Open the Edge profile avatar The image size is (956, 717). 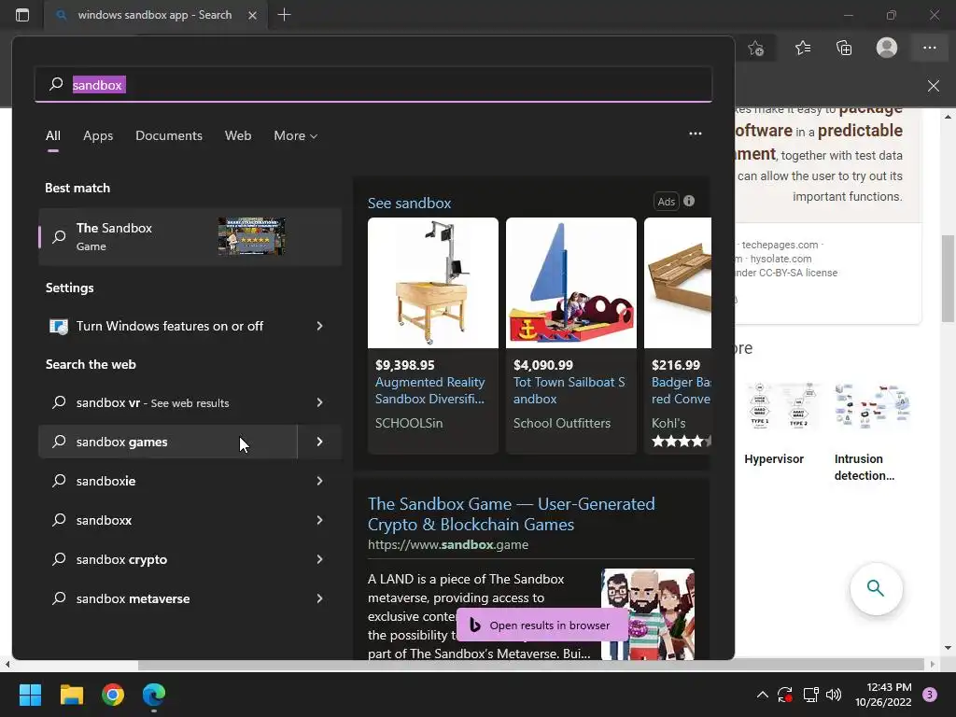coord(887,48)
